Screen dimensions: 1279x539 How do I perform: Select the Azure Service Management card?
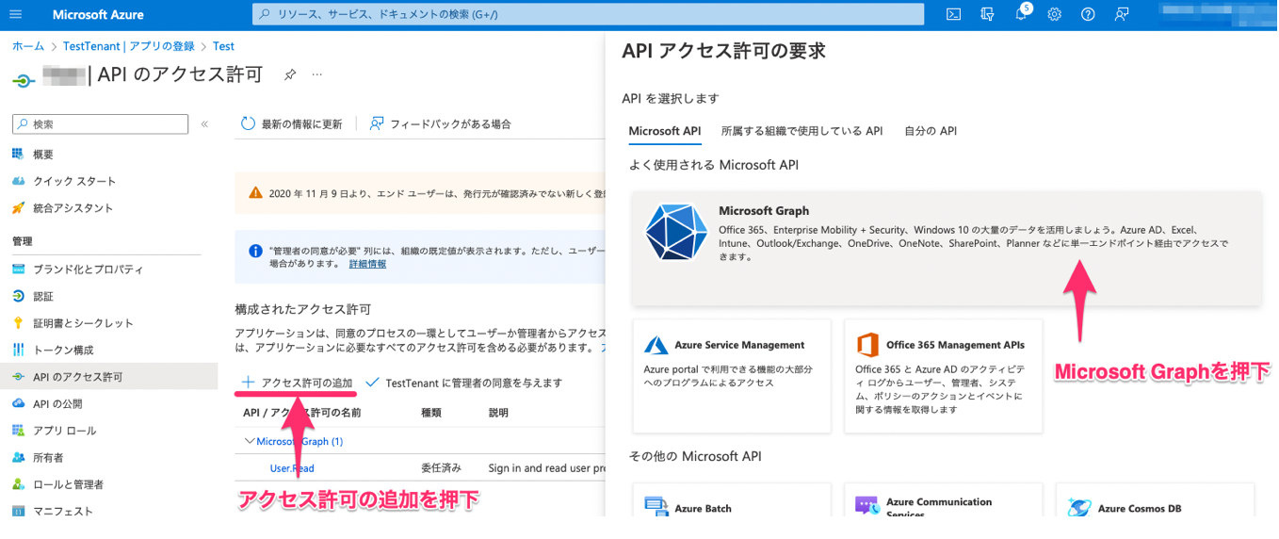[733, 376]
